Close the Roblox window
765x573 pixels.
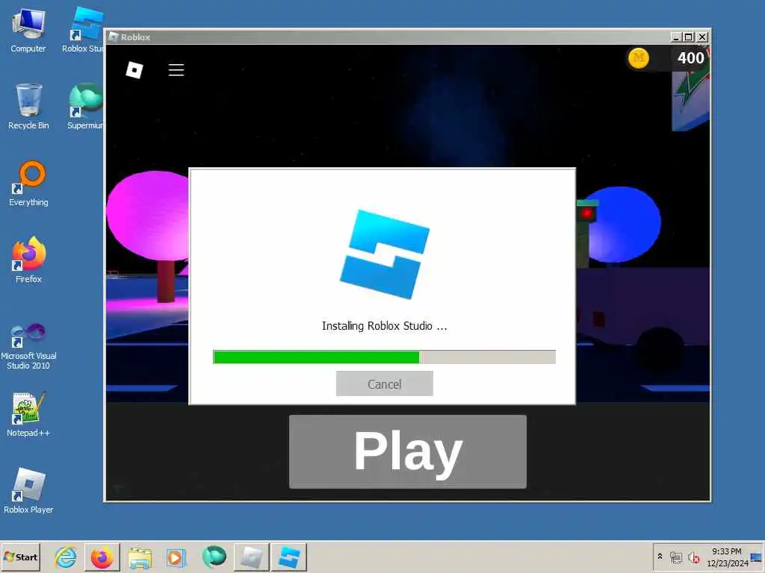point(701,37)
